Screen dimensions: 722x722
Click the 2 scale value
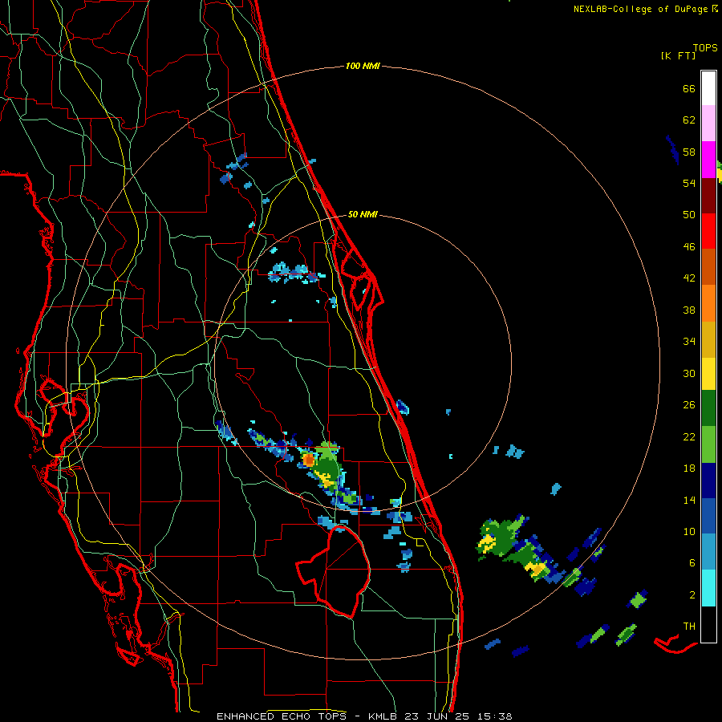point(692,594)
